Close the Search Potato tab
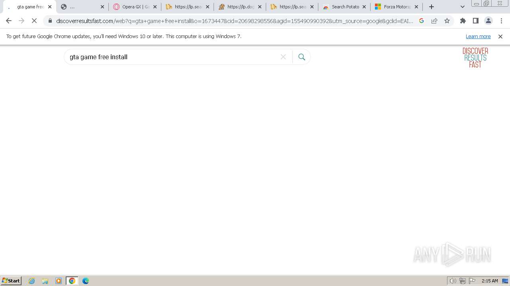This screenshot has width=510, height=286. [x=364, y=7]
